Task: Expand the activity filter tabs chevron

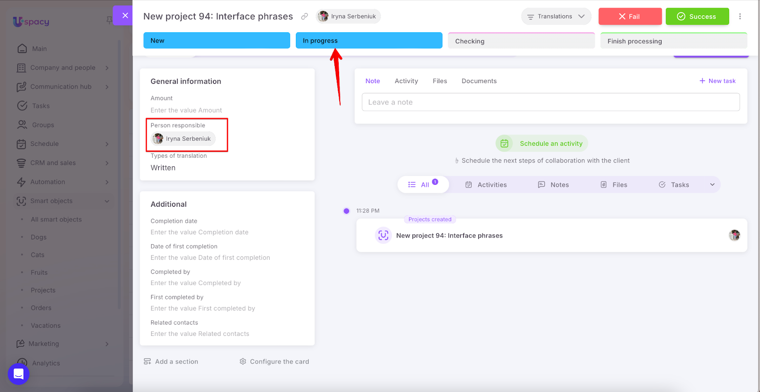Action: click(712, 185)
